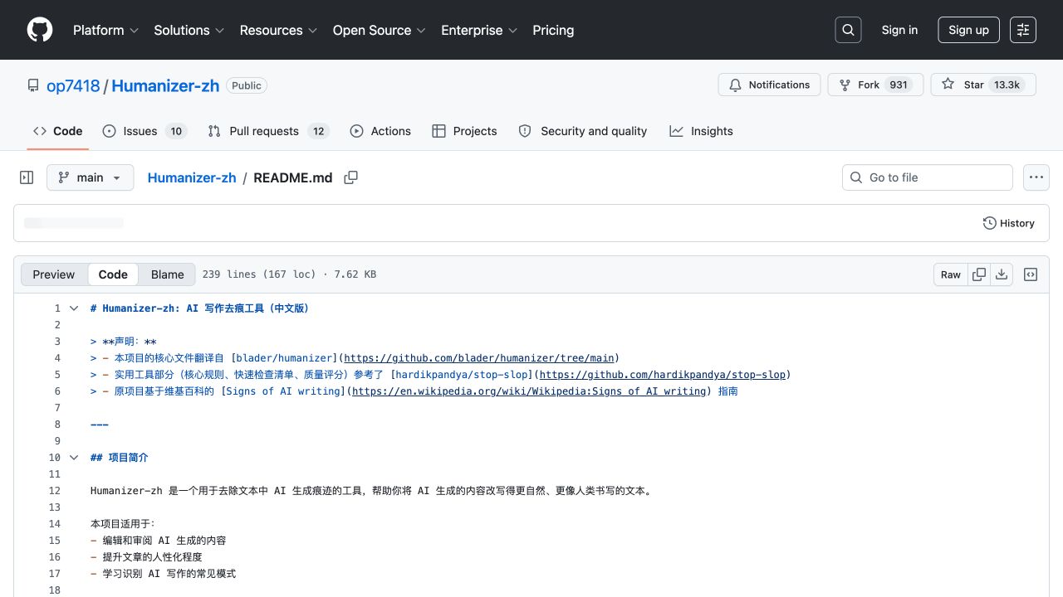Open op7418 user profile link

[73, 85]
